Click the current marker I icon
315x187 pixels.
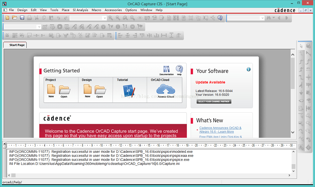tap(118, 27)
